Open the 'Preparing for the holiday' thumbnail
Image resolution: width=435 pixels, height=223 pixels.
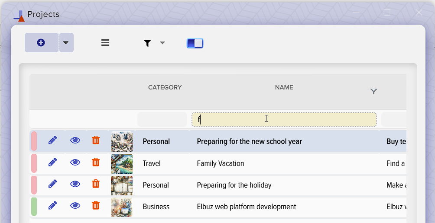pyautogui.click(x=121, y=186)
